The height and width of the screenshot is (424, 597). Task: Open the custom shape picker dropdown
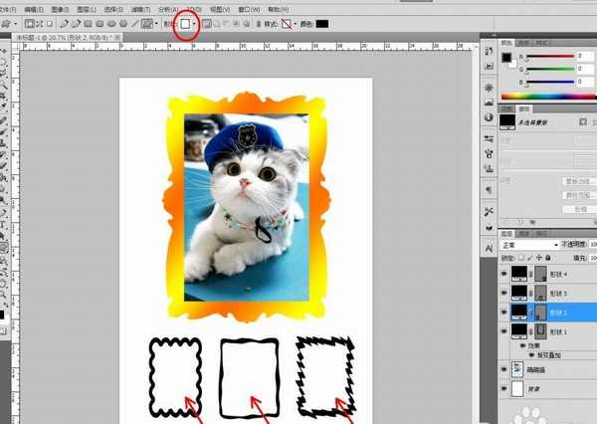[x=193, y=22]
